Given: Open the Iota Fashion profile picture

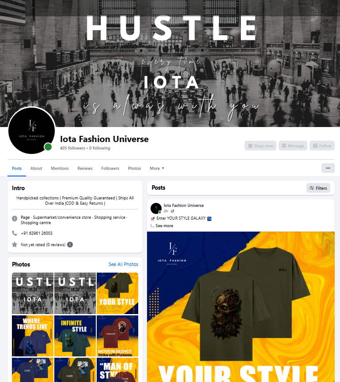Looking at the screenshot, I should pos(31,131).
